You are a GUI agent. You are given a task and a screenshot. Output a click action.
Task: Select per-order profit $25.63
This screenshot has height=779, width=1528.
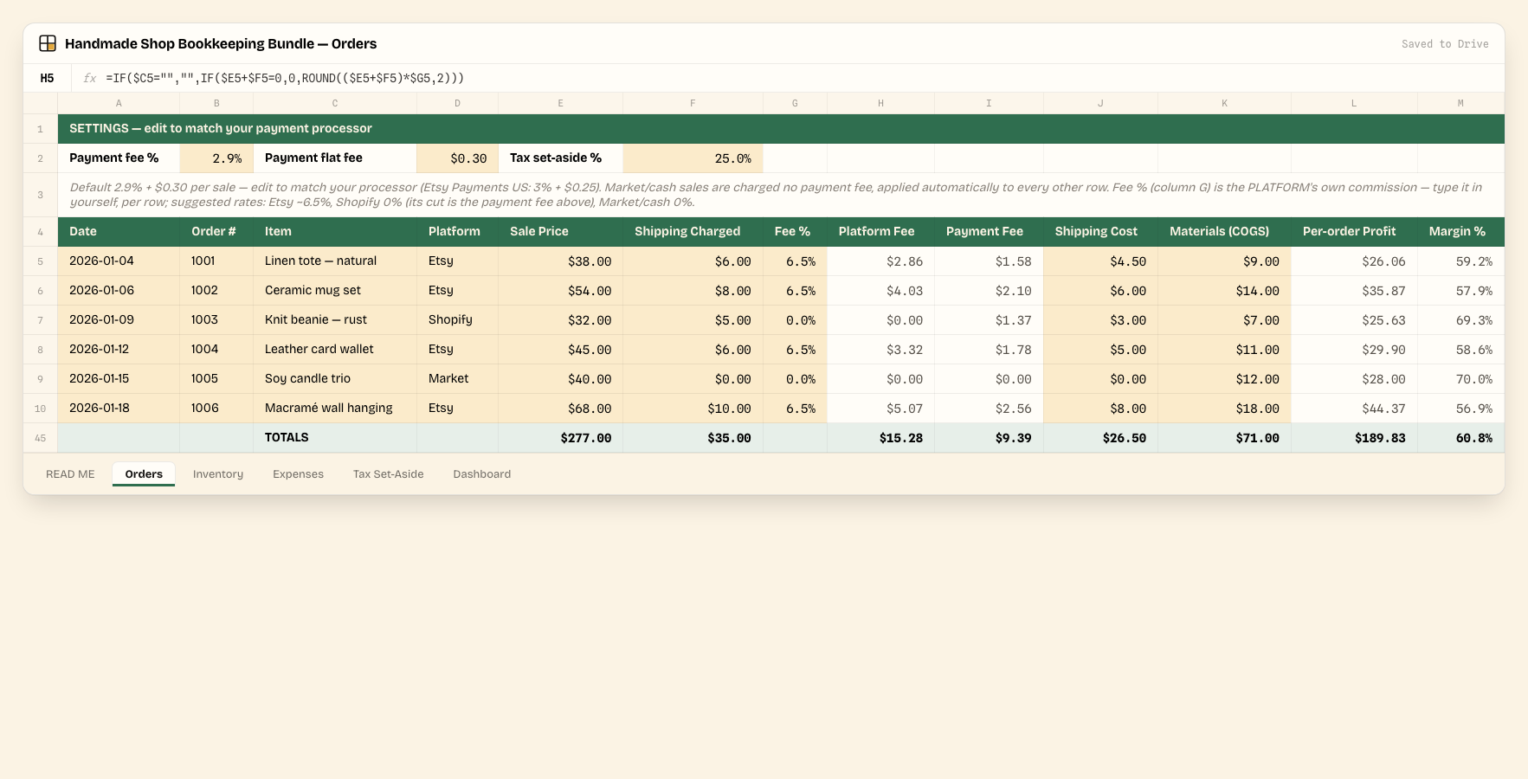click(1354, 320)
